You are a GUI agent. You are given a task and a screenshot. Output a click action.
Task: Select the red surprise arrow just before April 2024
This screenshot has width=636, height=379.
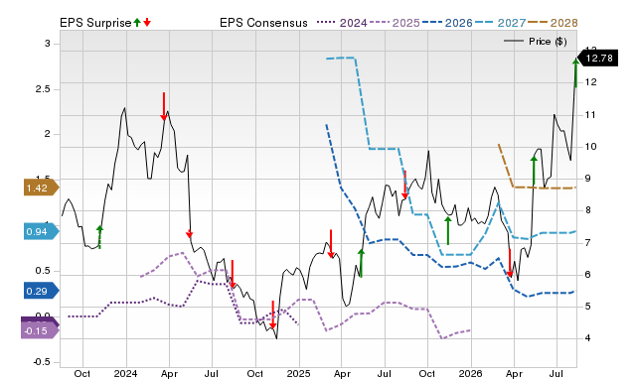coord(164,106)
